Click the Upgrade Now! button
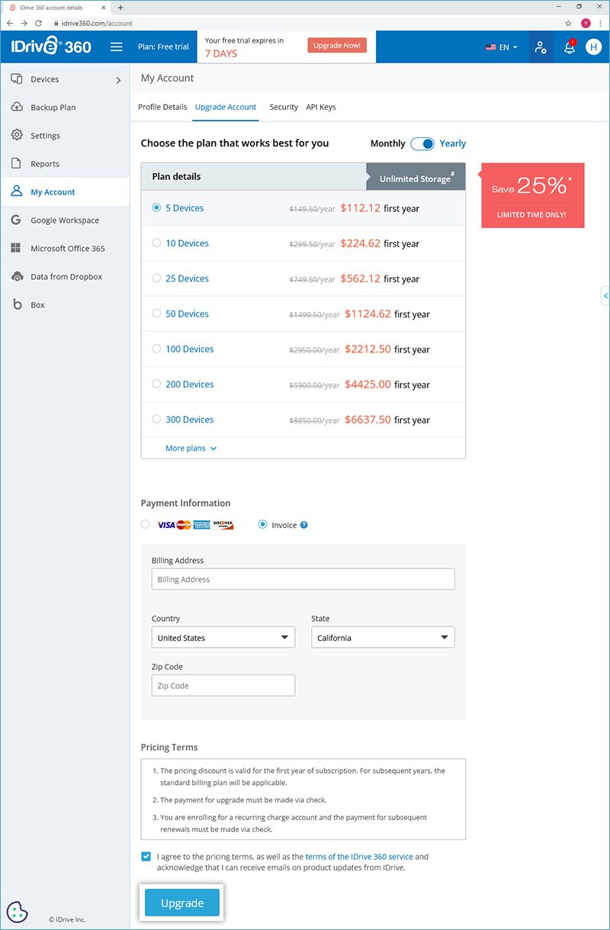This screenshot has width=610, height=930. pos(337,46)
